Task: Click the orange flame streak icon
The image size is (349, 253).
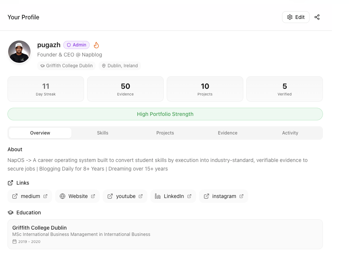Action: [x=96, y=45]
